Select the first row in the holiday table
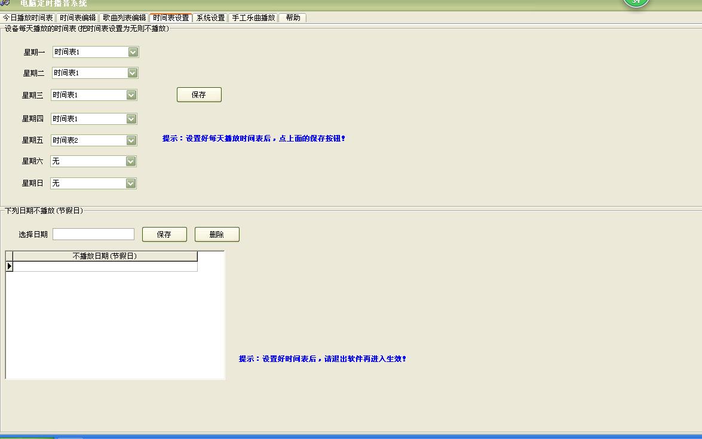Viewport: 702px width, 439px height. [102, 266]
